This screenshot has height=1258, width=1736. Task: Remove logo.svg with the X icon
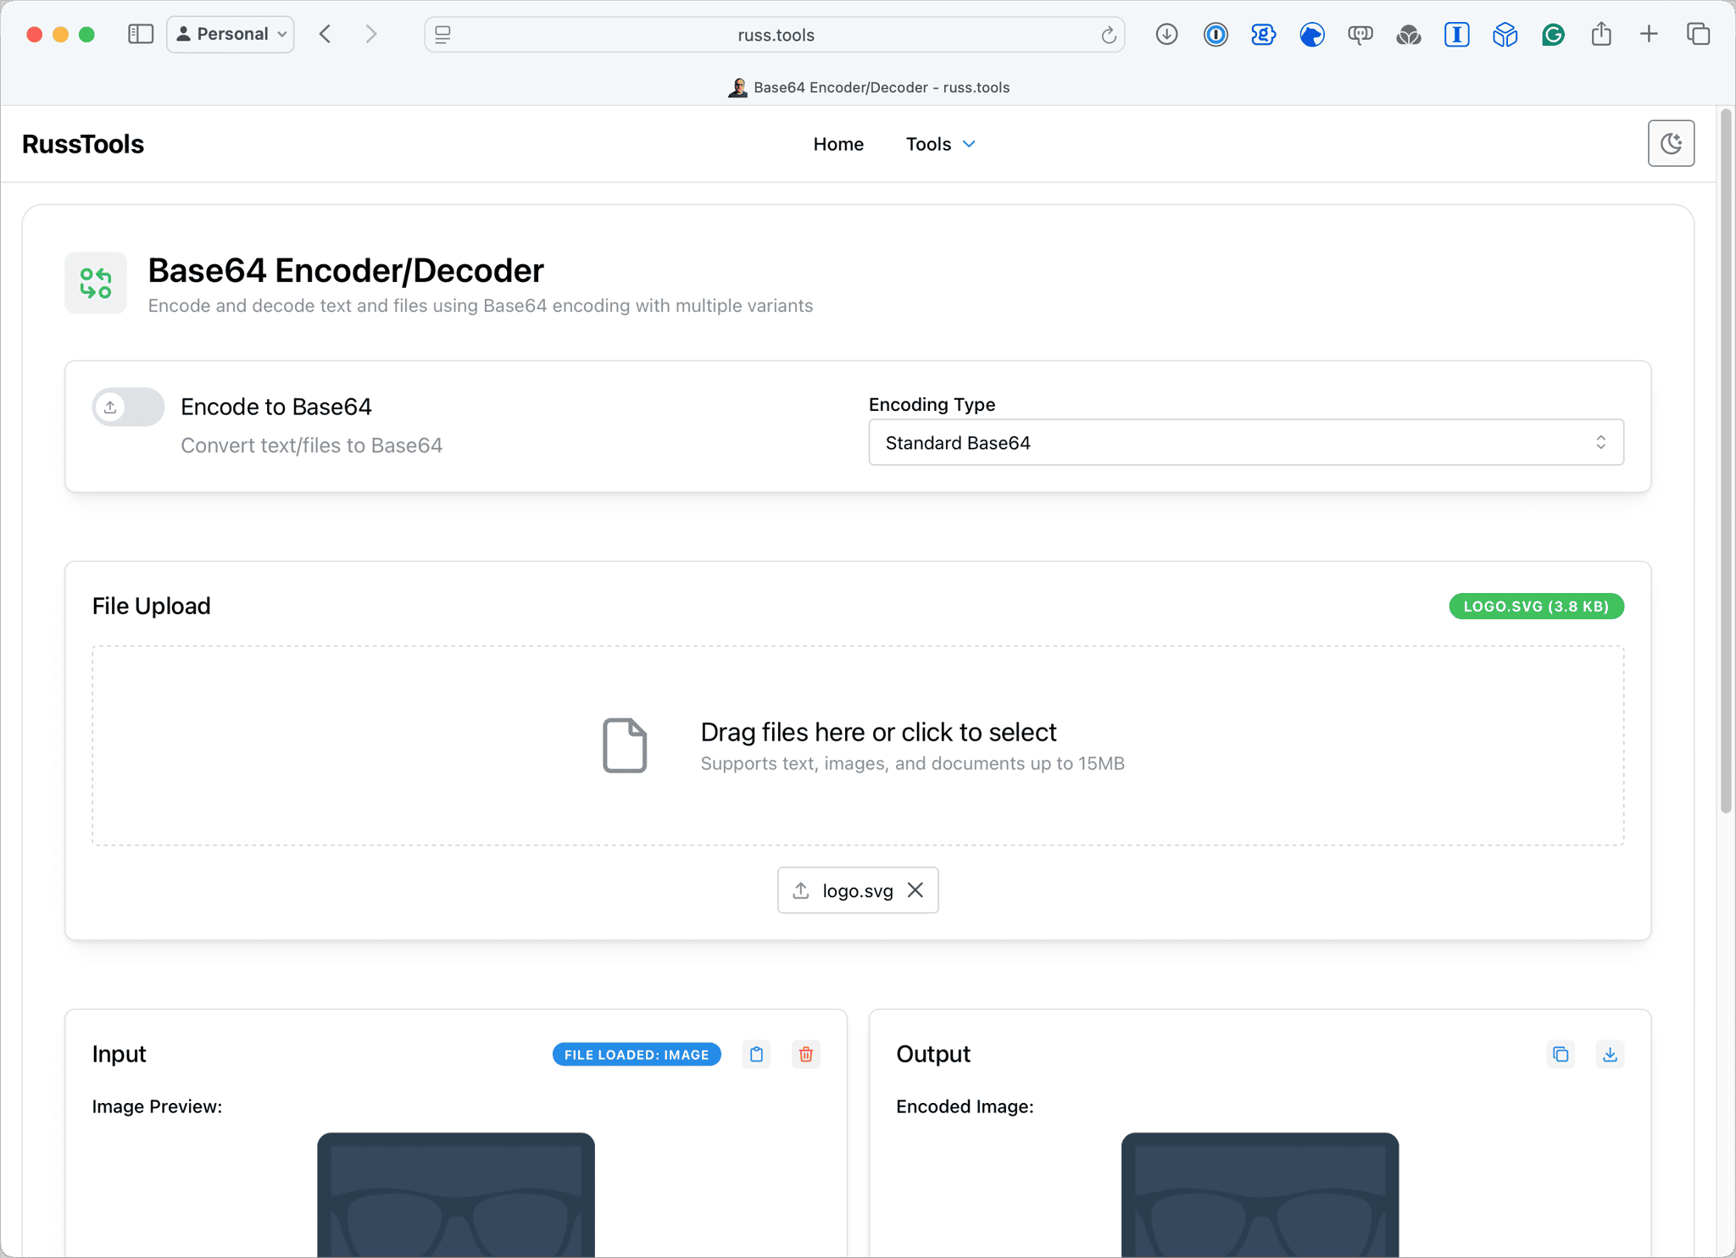coord(915,890)
